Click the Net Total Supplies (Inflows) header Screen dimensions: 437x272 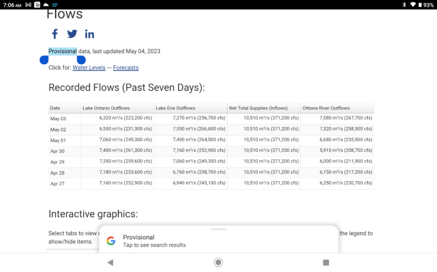(258, 108)
